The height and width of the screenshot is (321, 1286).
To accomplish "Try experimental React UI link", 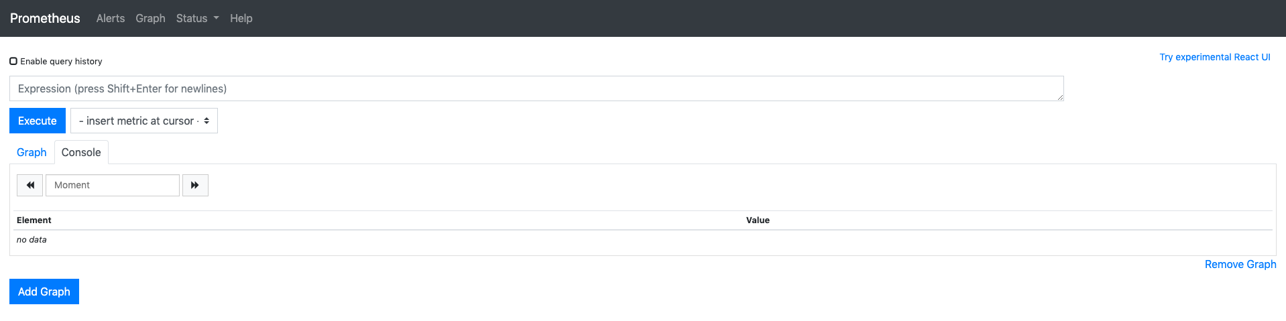I will (x=1215, y=57).
